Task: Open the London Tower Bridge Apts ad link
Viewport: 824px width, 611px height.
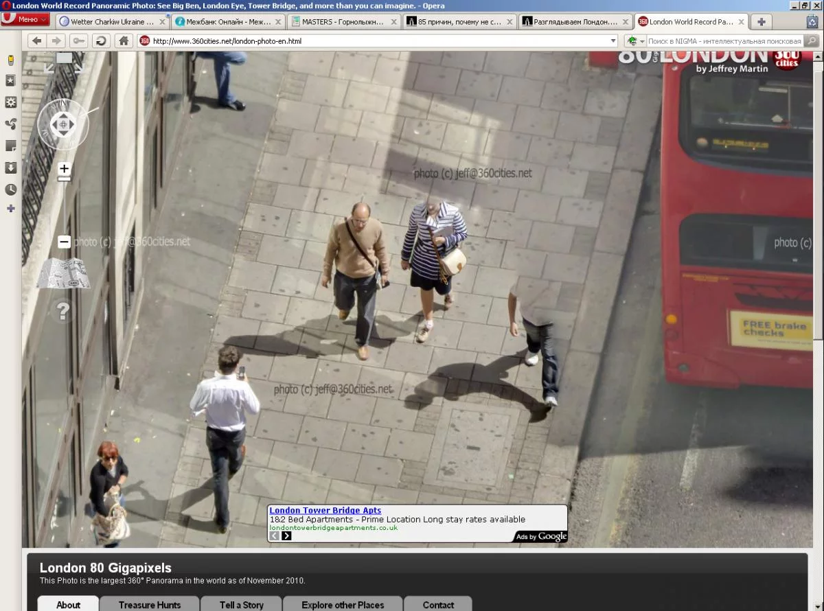Action: (325, 510)
